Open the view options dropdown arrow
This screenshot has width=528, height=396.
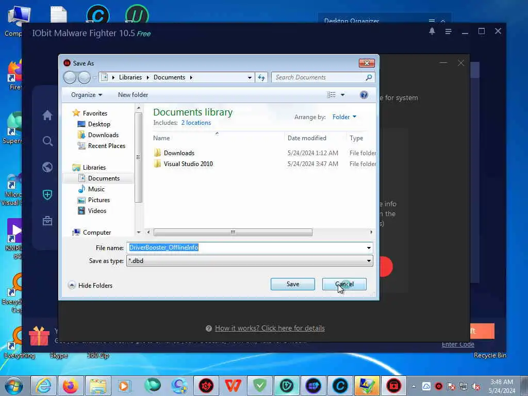[342, 95]
